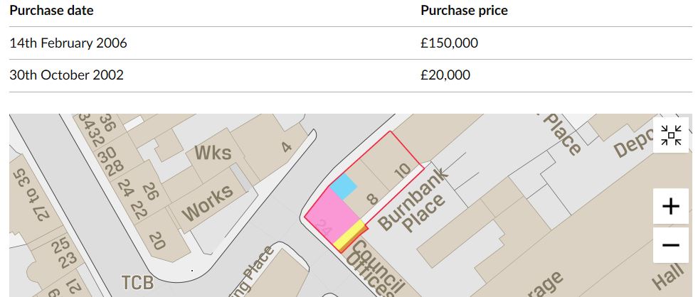Collapse the map with the exit fullscreen icon
Image resolution: width=698 pixels, height=297 pixels.
coord(671,135)
